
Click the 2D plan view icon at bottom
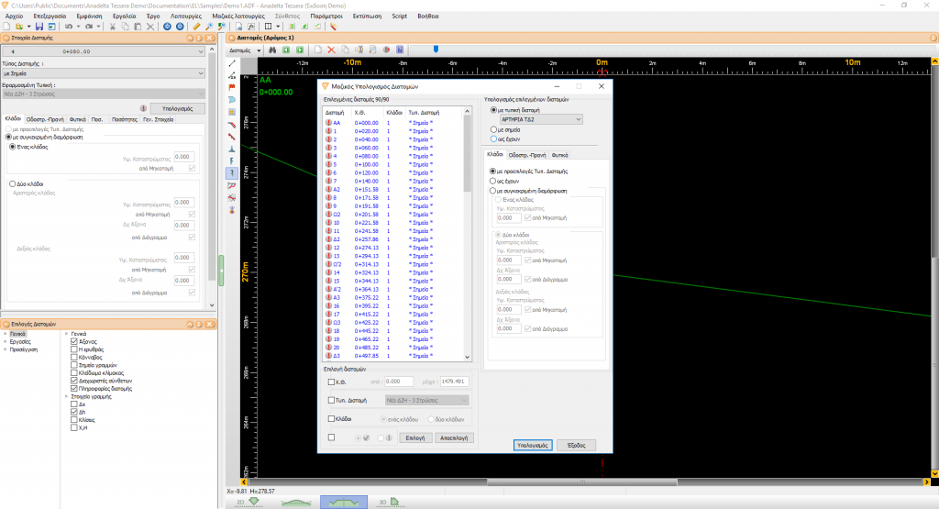pos(247,502)
